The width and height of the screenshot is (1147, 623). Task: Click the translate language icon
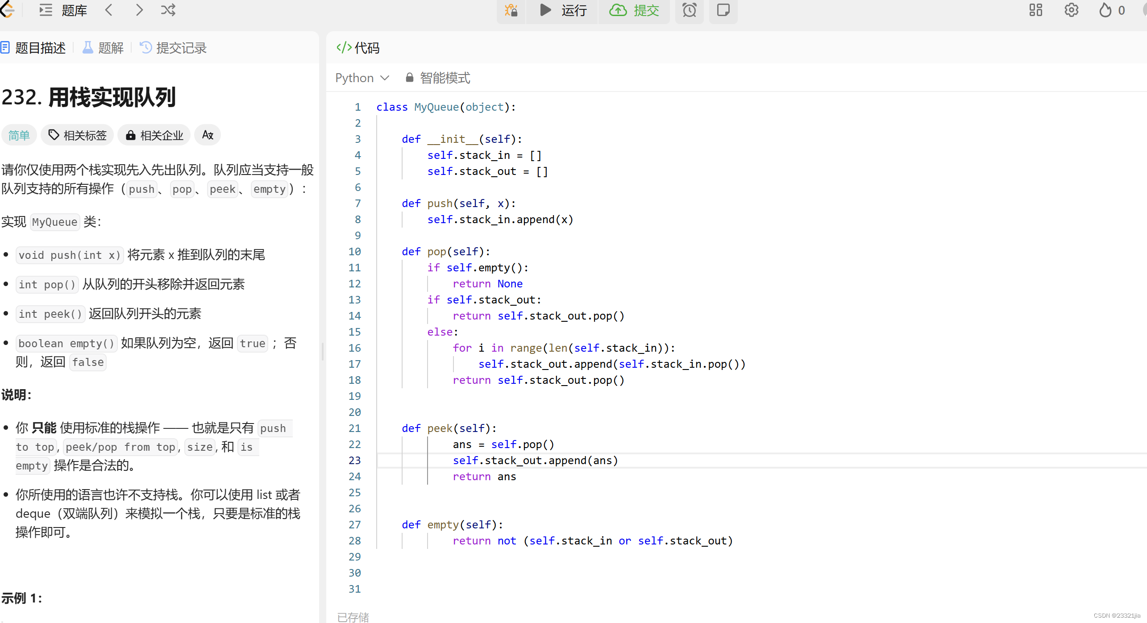(x=208, y=135)
